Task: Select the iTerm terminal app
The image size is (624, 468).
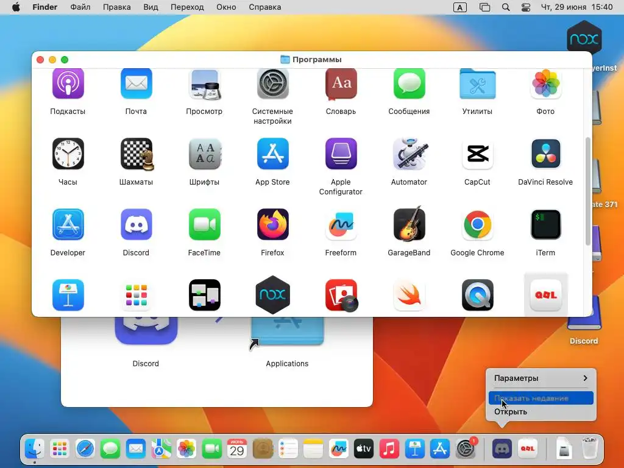Action: click(545, 224)
